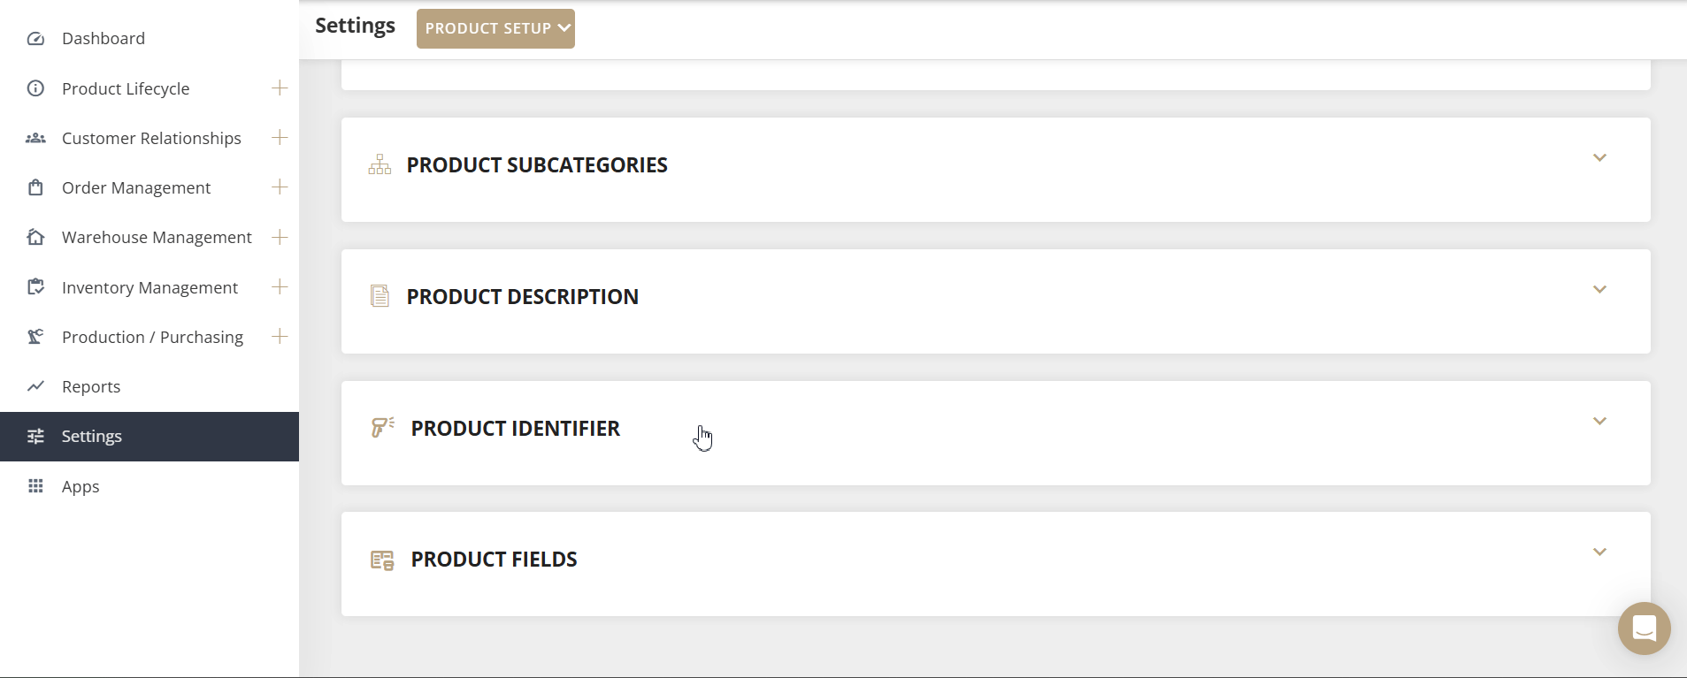The height and width of the screenshot is (678, 1687).
Task: Click the Inventory Management clipboard icon
Action: tap(35, 287)
